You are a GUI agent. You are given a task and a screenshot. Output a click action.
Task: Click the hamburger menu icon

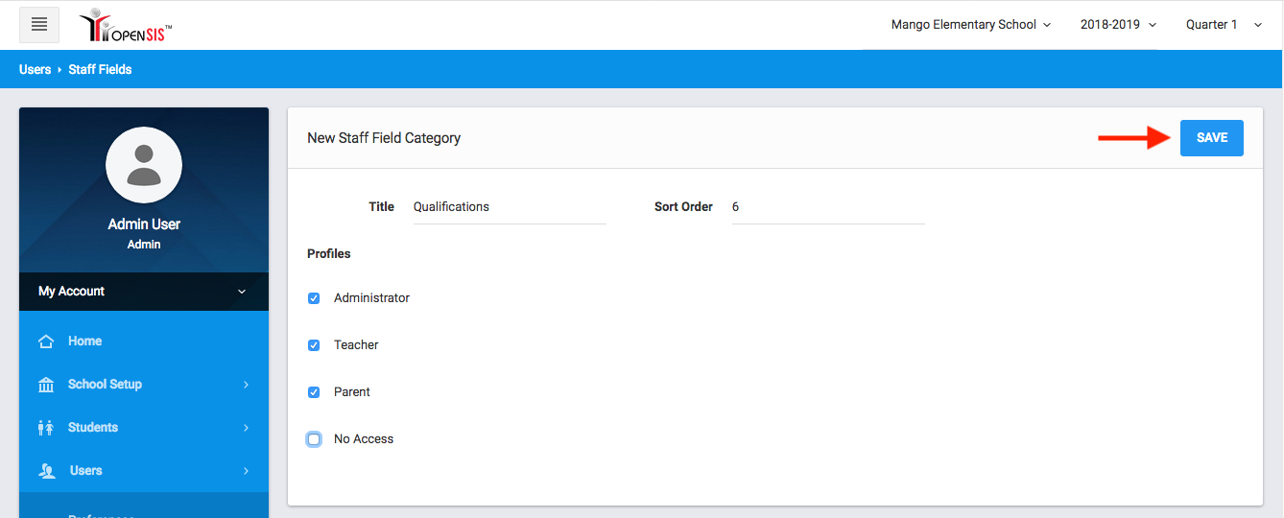click(x=39, y=25)
